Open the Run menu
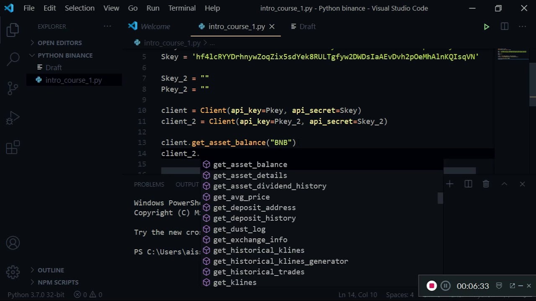The image size is (536, 301). [153, 8]
